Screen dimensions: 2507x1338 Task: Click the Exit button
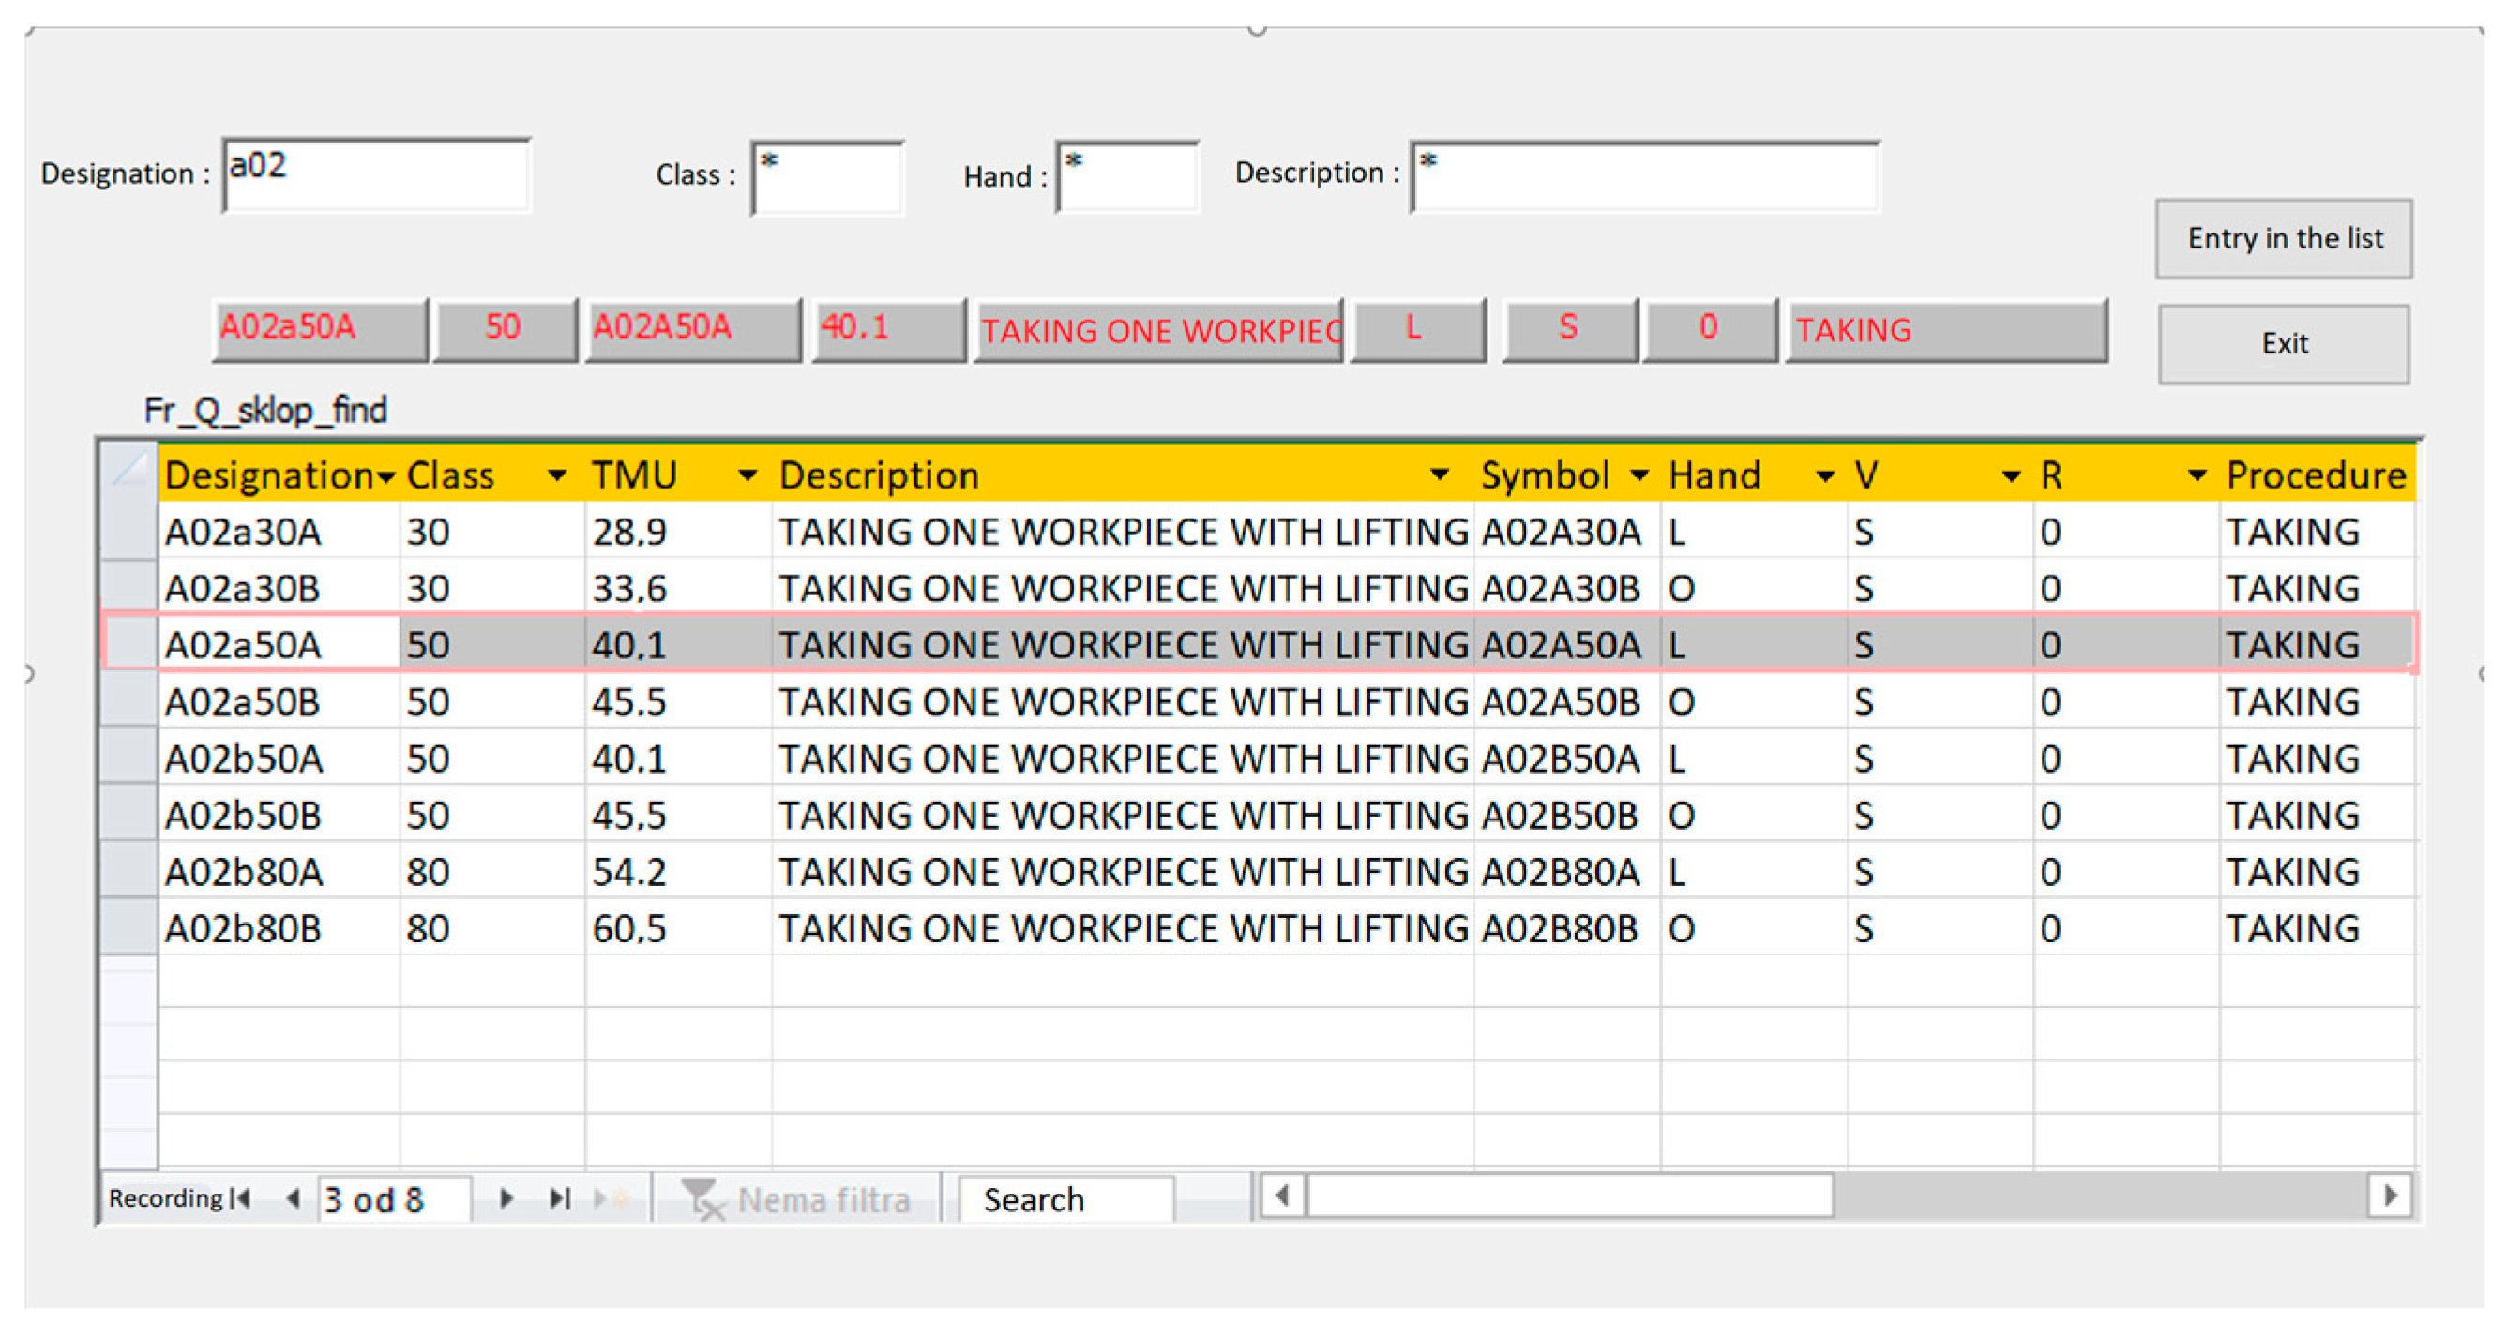coord(2283,343)
